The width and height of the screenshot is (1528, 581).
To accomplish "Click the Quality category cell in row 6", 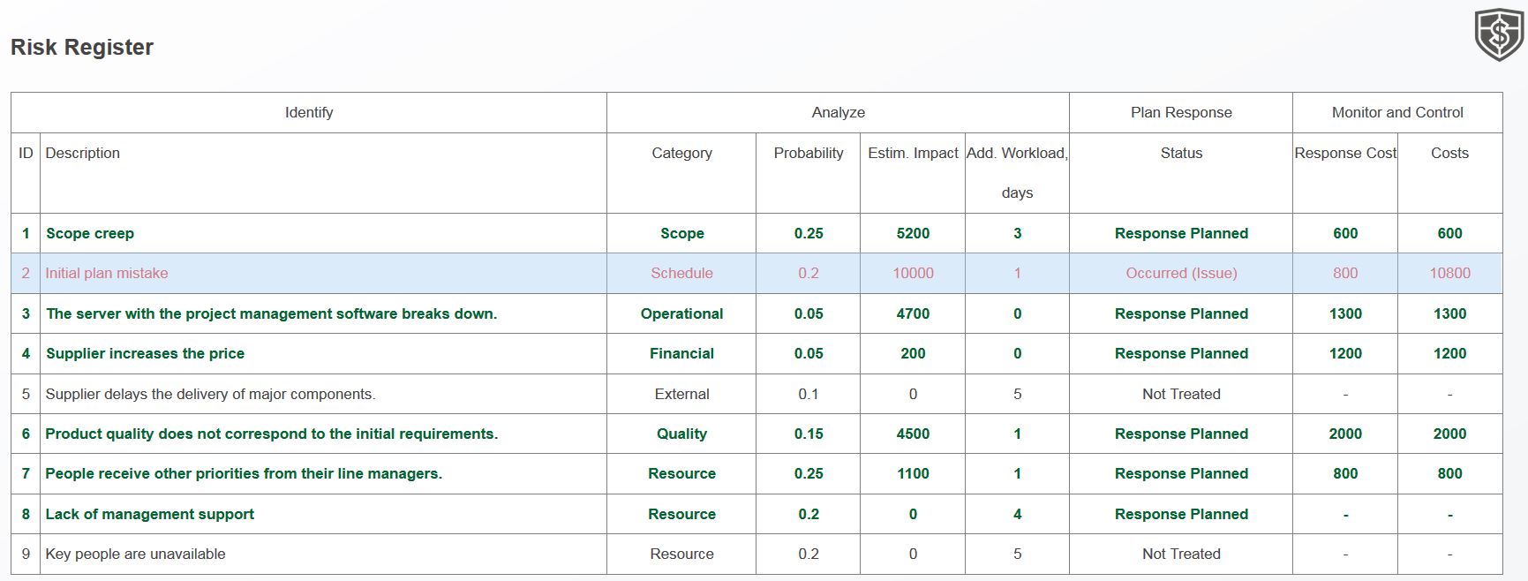I will [x=681, y=434].
